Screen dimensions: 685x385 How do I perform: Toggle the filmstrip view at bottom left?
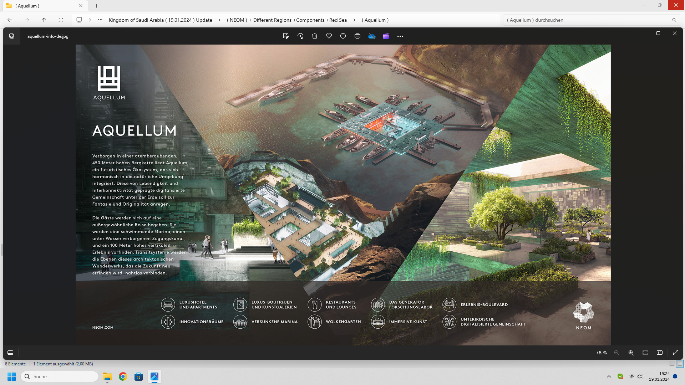10,353
